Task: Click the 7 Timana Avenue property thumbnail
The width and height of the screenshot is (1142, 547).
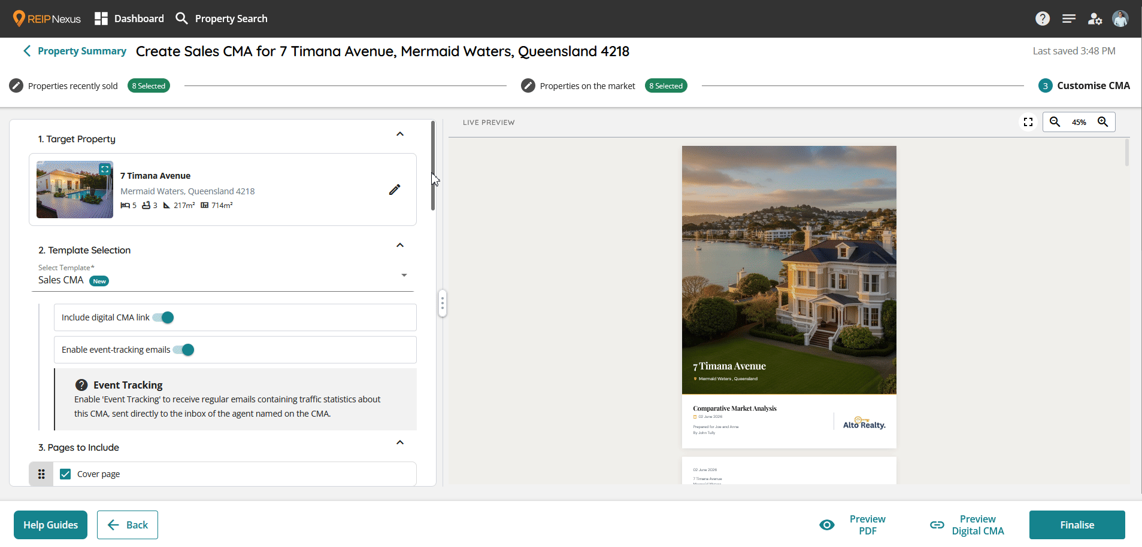Action: (x=75, y=190)
